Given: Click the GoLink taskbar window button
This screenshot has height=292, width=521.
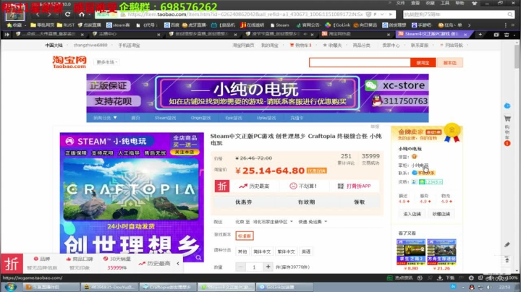Looking at the screenshot, I should (x=286, y=287).
